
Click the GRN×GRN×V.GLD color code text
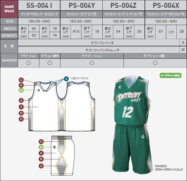click(169, 169)
